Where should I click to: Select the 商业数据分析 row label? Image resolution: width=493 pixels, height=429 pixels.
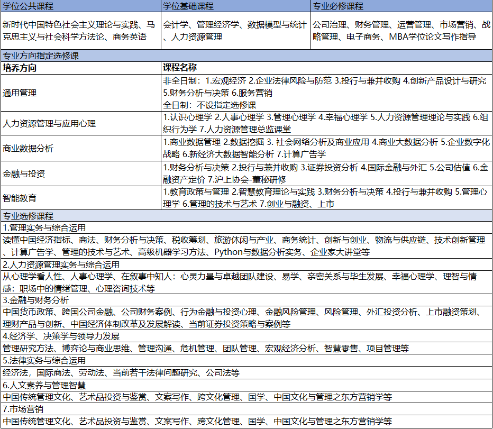click(x=81, y=148)
